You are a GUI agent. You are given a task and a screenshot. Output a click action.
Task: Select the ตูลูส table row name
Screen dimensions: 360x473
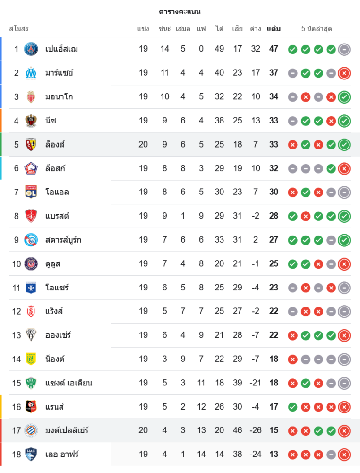[x=53, y=263]
